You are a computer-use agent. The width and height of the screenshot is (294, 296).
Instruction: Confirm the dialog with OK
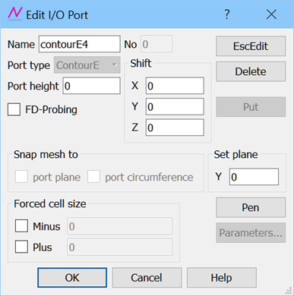click(72, 278)
